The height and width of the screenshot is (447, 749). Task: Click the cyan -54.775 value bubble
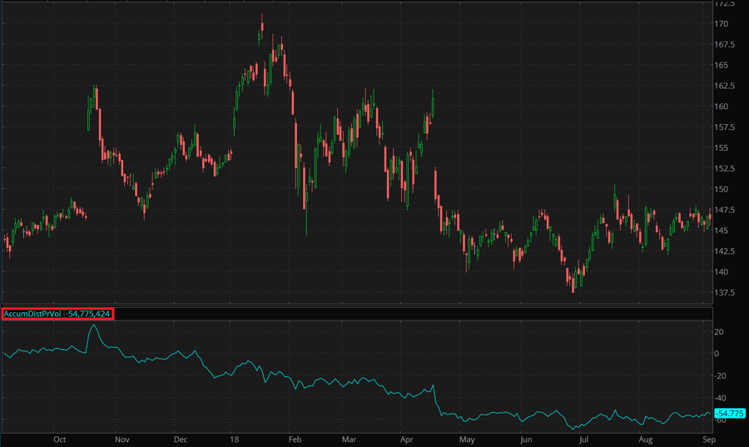point(729,414)
